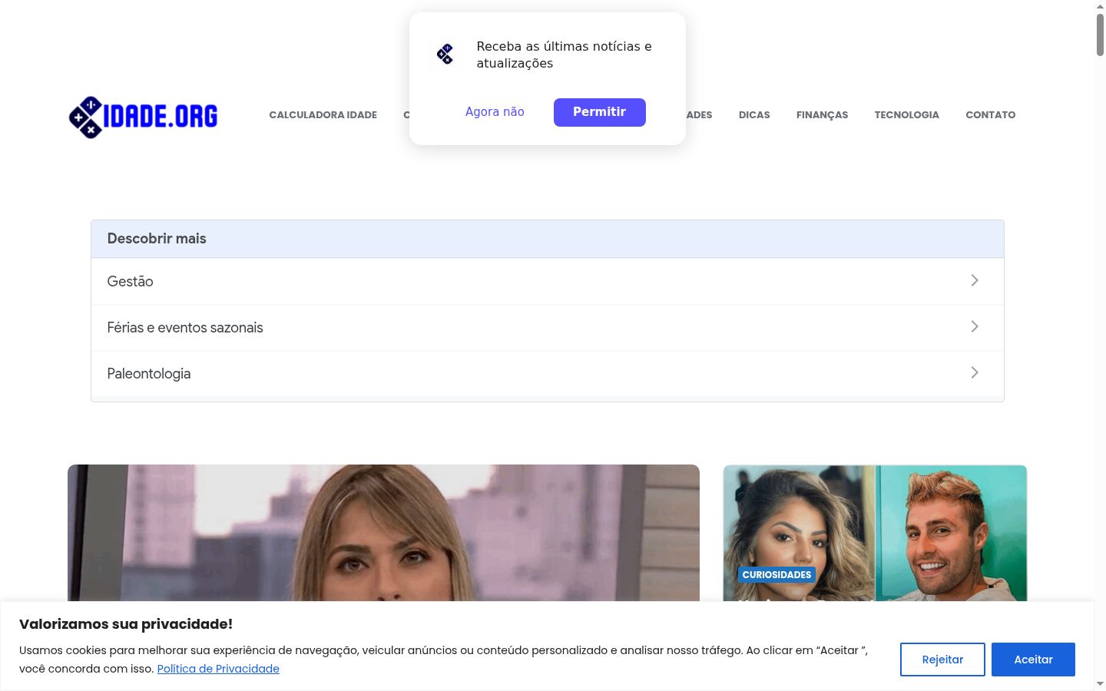Click the Descobrir mais heading
This screenshot has width=1106, height=691.
tap(157, 239)
